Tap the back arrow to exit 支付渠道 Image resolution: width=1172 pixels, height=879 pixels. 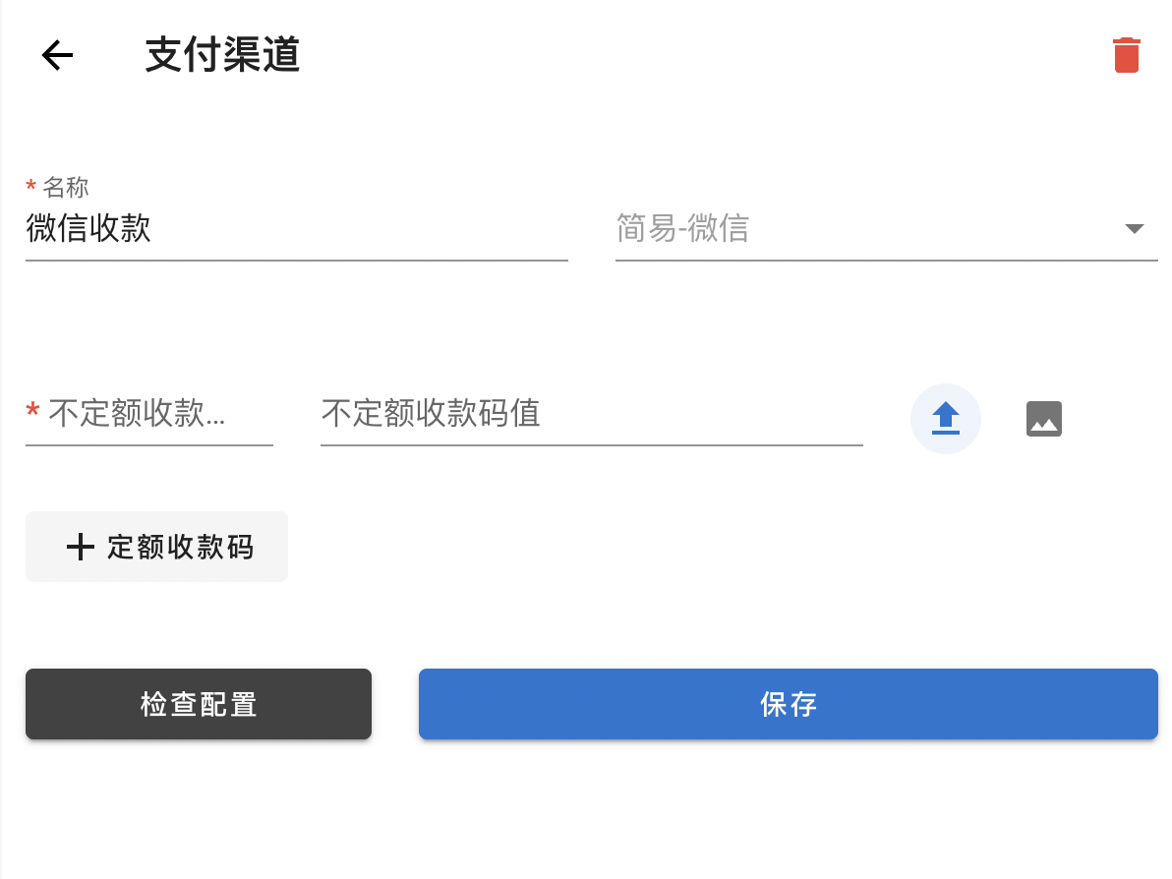[x=56, y=55]
